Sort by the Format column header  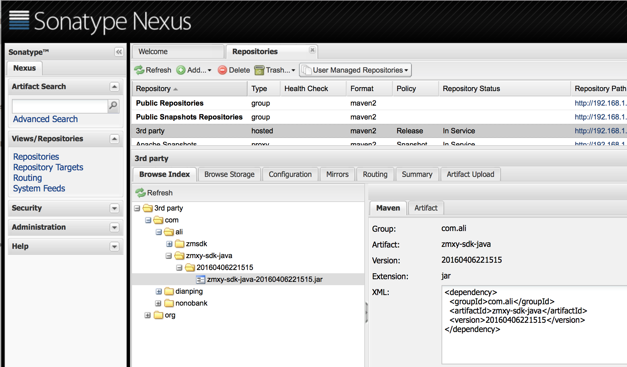[x=369, y=89]
